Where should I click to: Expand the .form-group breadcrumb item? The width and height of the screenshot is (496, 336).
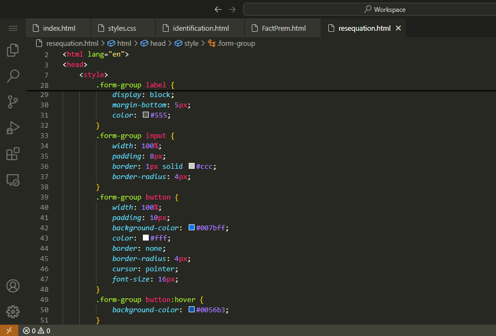click(236, 43)
